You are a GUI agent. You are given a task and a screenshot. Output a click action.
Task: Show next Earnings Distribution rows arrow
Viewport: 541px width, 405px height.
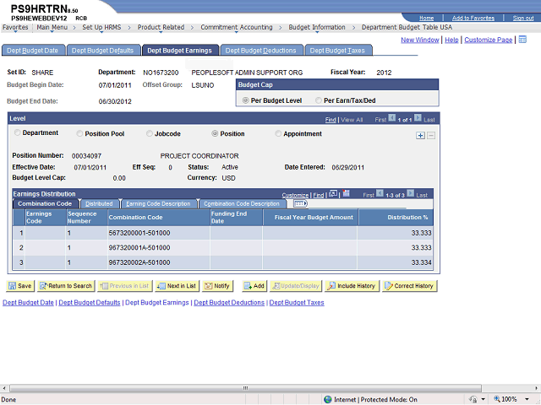point(410,193)
